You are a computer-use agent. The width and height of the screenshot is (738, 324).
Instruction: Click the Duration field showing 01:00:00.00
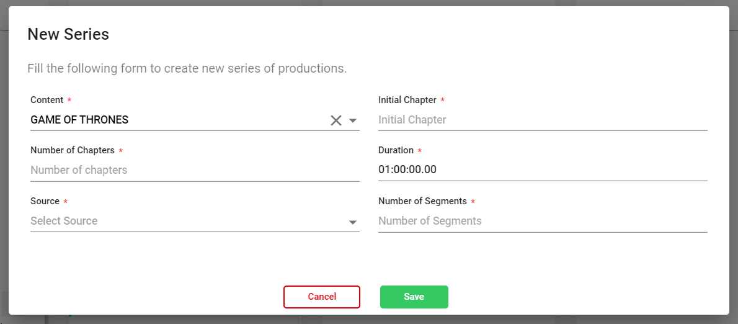pos(542,170)
